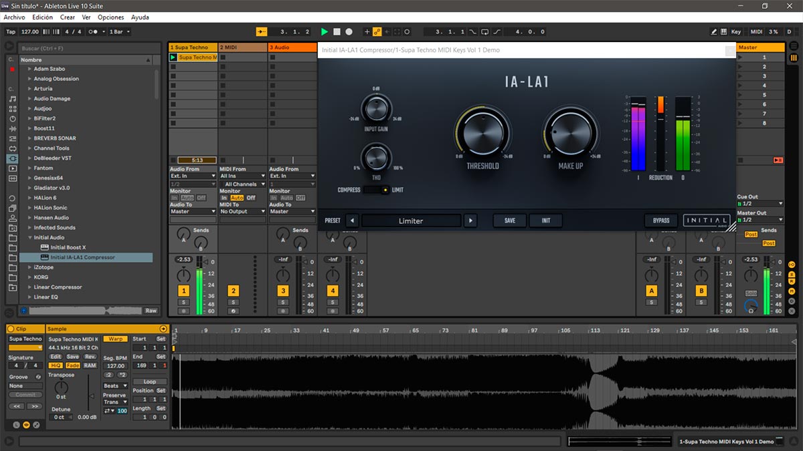Image resolution: width=803 pixels, height=451 pixels.
Task: Open the Edición menu
Action: 42,17
